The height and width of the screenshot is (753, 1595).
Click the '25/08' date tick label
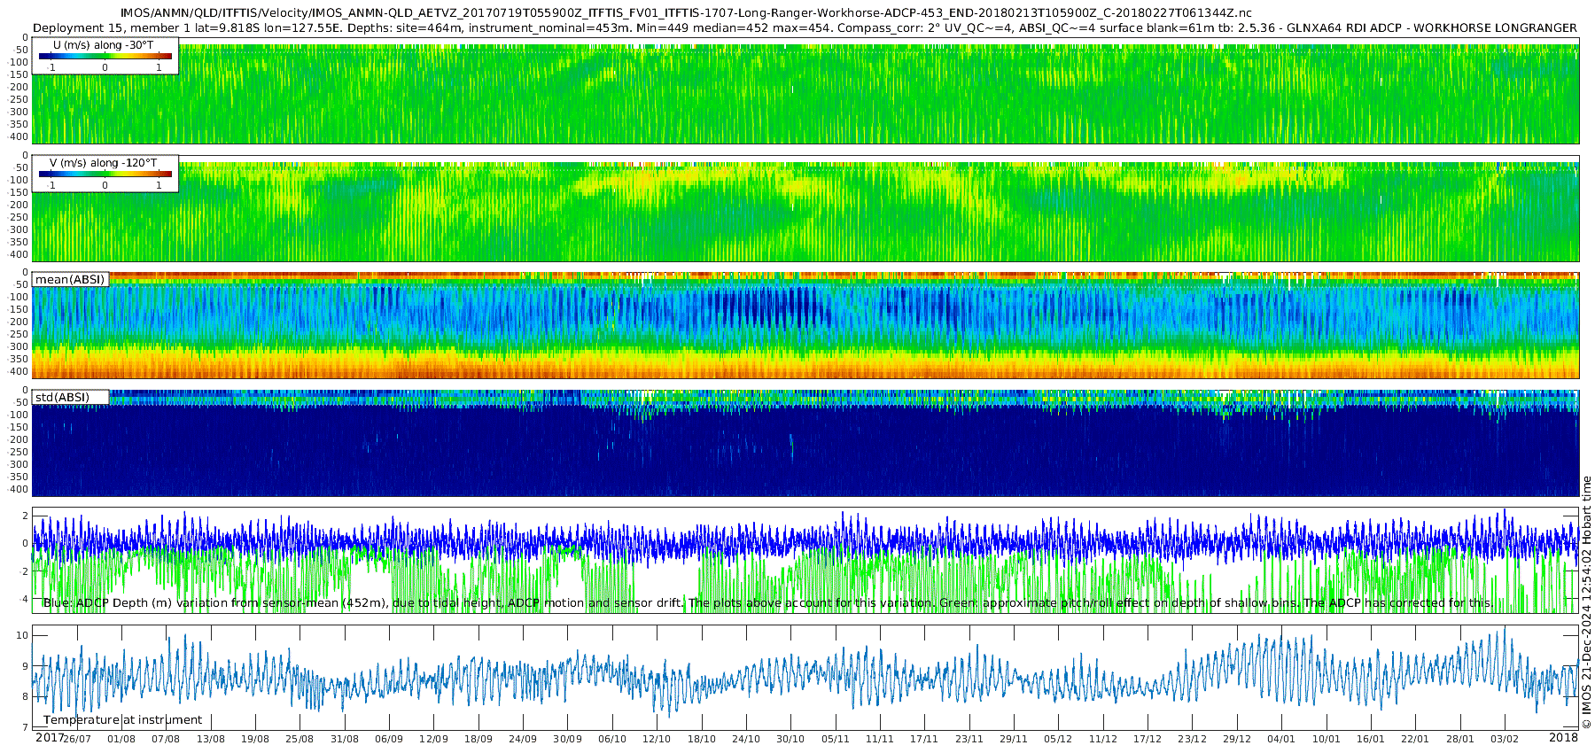[x=300, y=740]
